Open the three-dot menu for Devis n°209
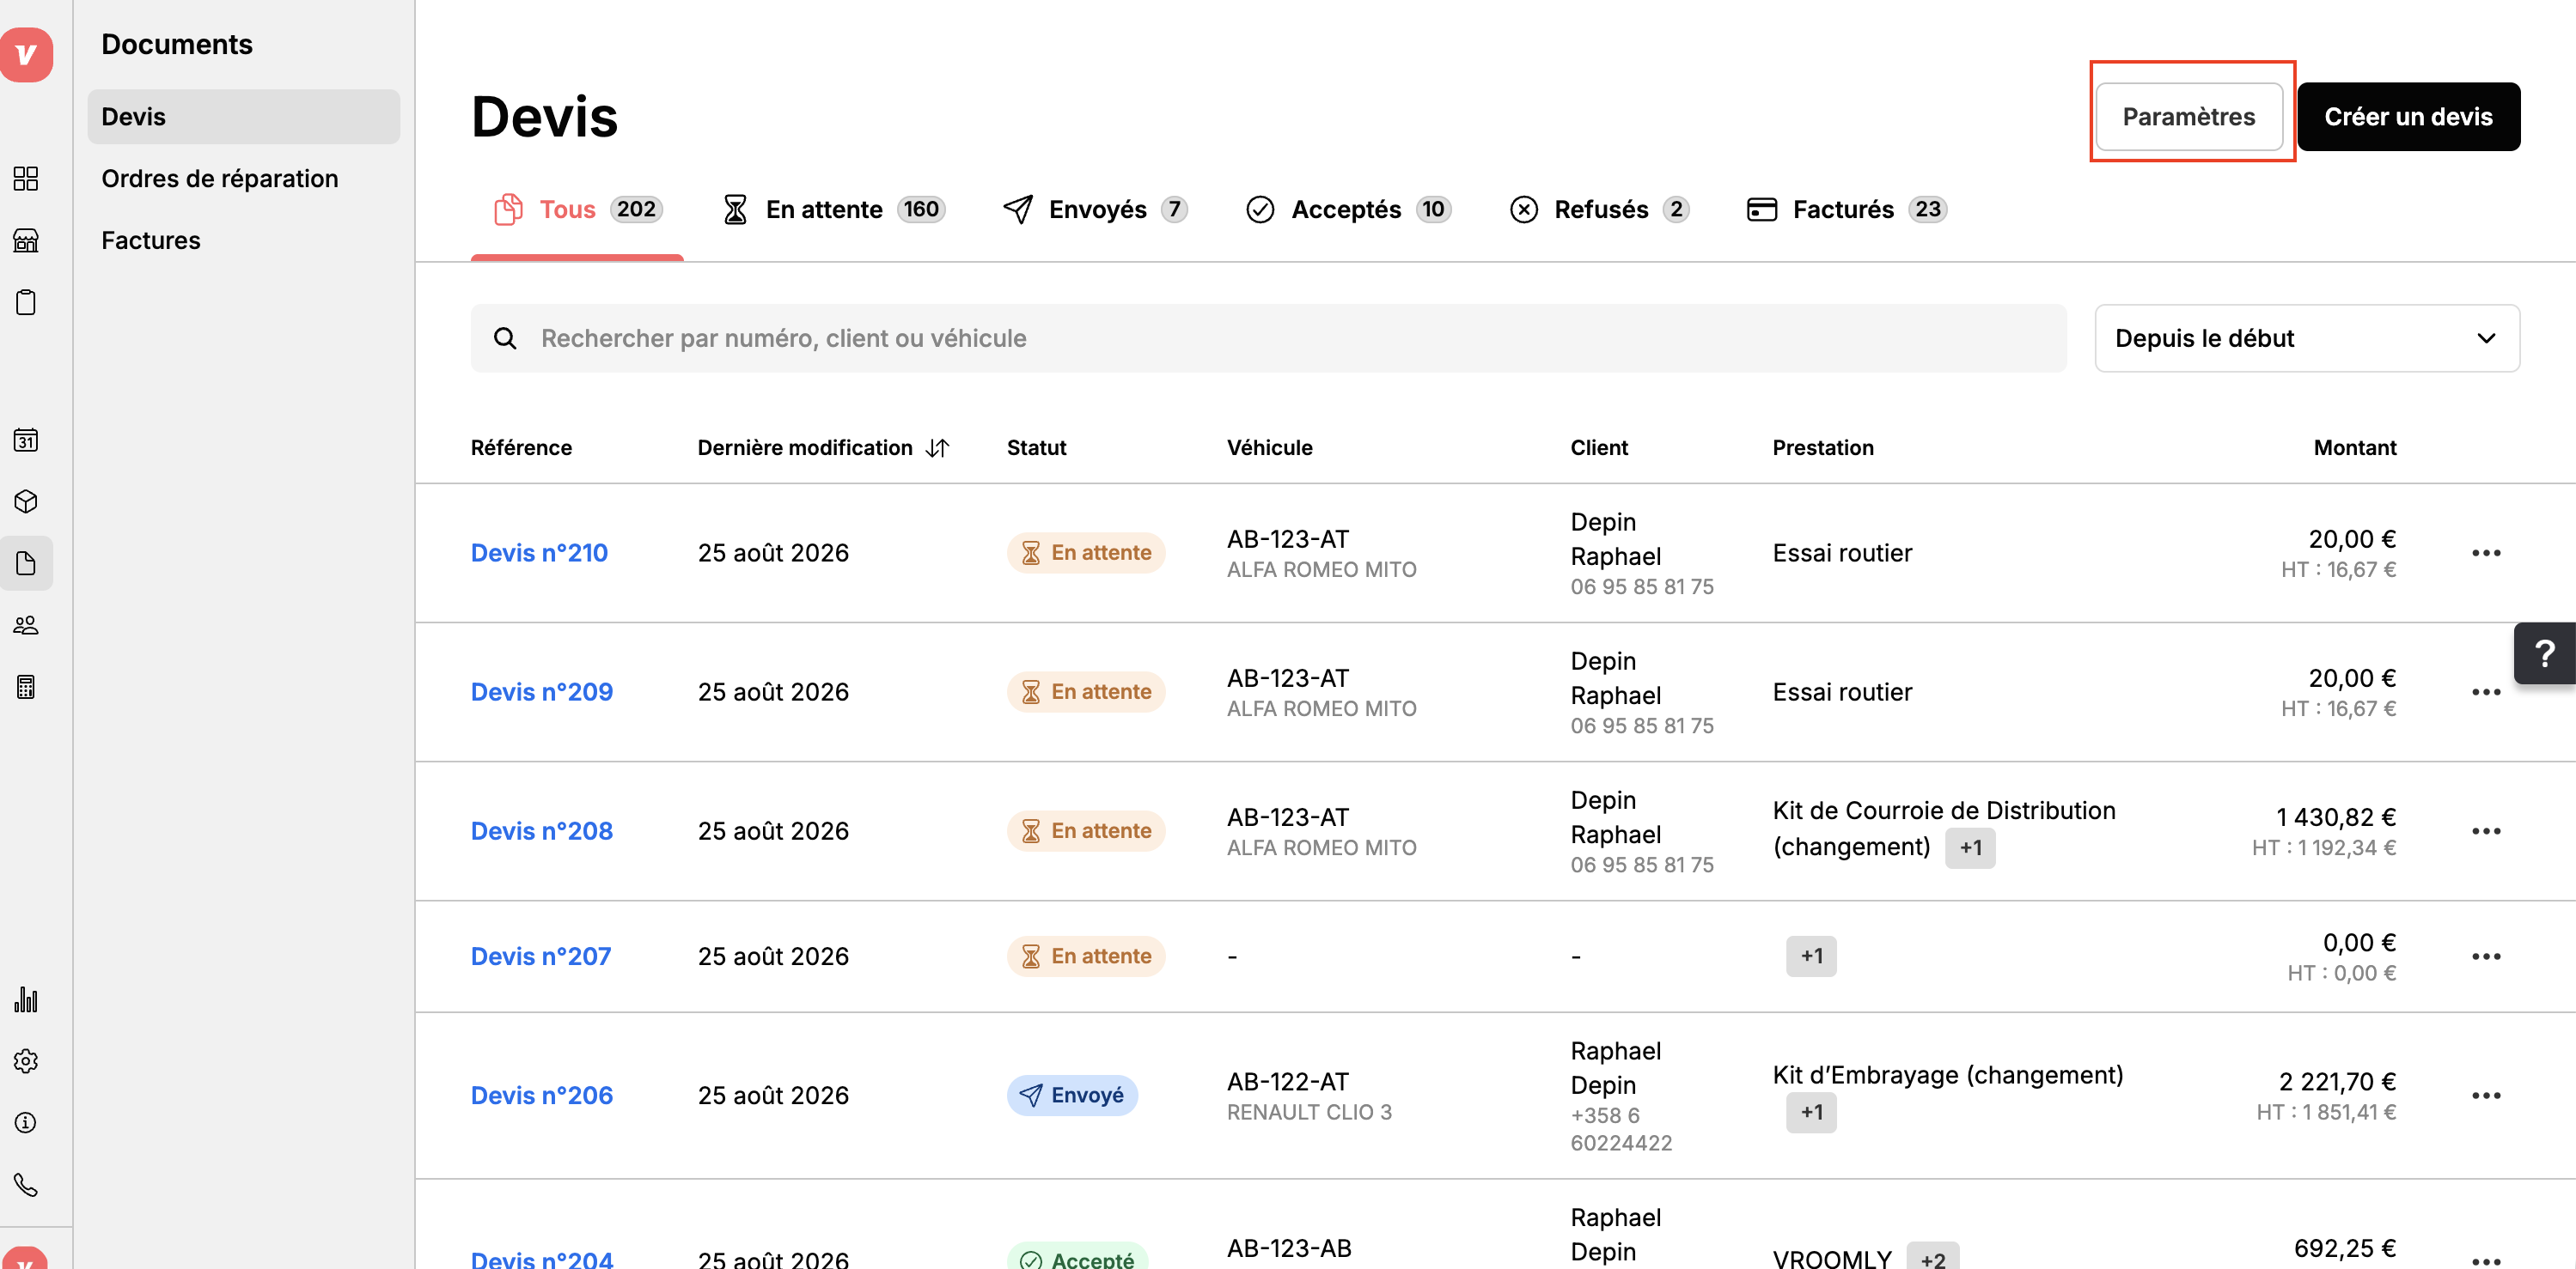This screenshot has height=1269, width=2576. (x=2486, y=691)
